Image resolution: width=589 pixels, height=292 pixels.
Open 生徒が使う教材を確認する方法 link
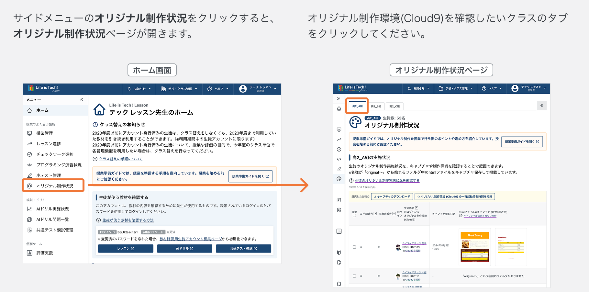128,220
